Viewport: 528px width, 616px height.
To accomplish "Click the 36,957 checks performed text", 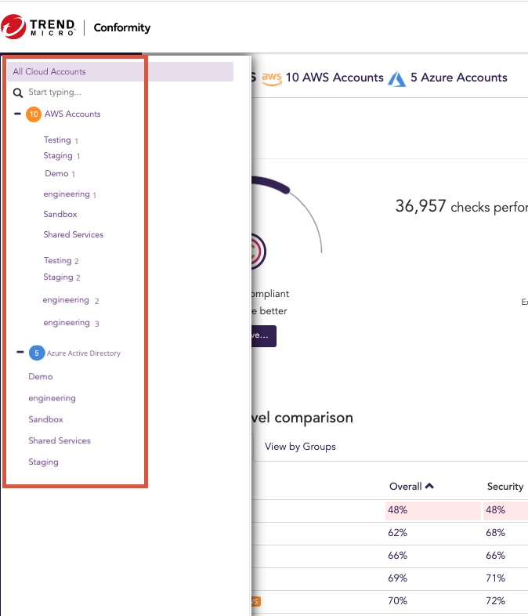I will (x=461, y=206).
